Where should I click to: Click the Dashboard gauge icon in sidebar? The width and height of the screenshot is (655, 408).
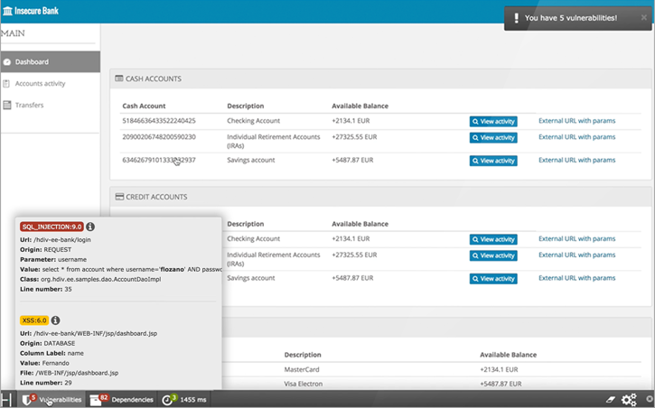(x=6, y=61)
